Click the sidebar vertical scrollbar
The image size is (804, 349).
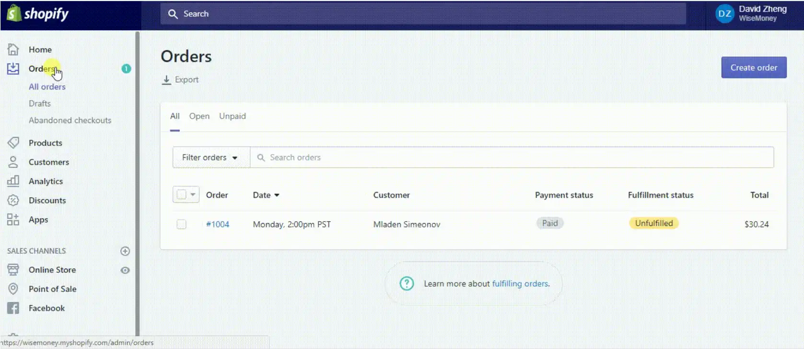coord(138,183)
